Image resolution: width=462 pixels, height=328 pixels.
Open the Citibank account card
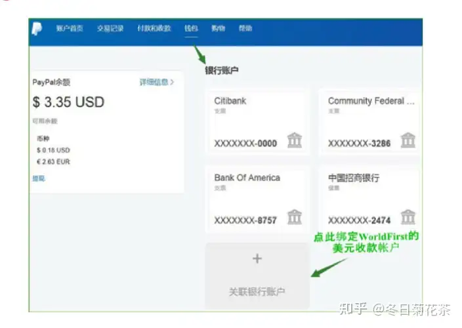[x=258, y=123]
